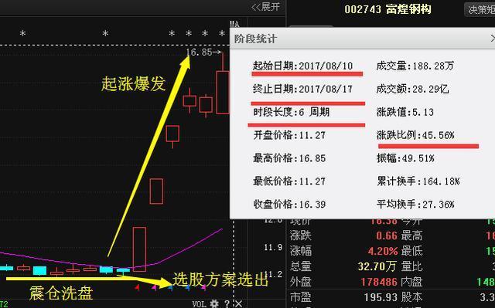Screen dimensions: 495x308
Task: Click the asterisk info marker above the latest candlestick
Action: (x=222, y=33)
